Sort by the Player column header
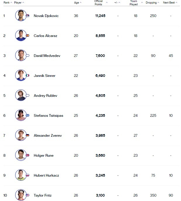The height and width of the screenshot is (201, 181). 19,3
